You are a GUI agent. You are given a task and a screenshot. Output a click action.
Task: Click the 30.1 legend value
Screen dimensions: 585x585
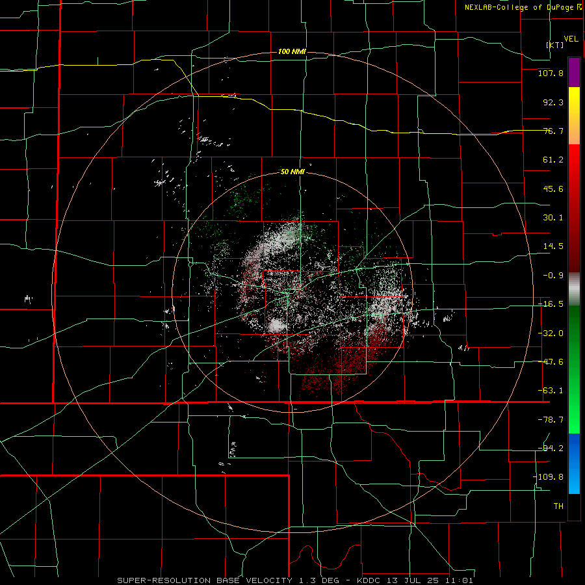[x=553, y=218]
